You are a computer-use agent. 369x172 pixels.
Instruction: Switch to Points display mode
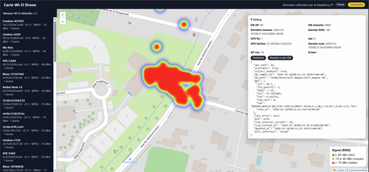point(341,5)
